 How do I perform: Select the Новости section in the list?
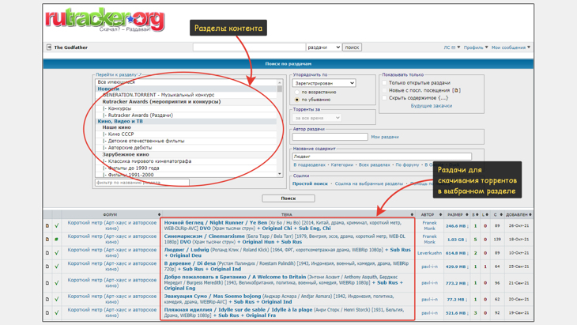[x=186, y=89]
